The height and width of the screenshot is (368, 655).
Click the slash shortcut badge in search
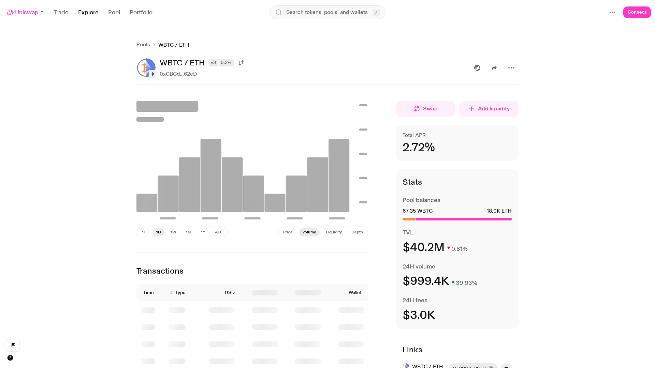click(376, 12)
